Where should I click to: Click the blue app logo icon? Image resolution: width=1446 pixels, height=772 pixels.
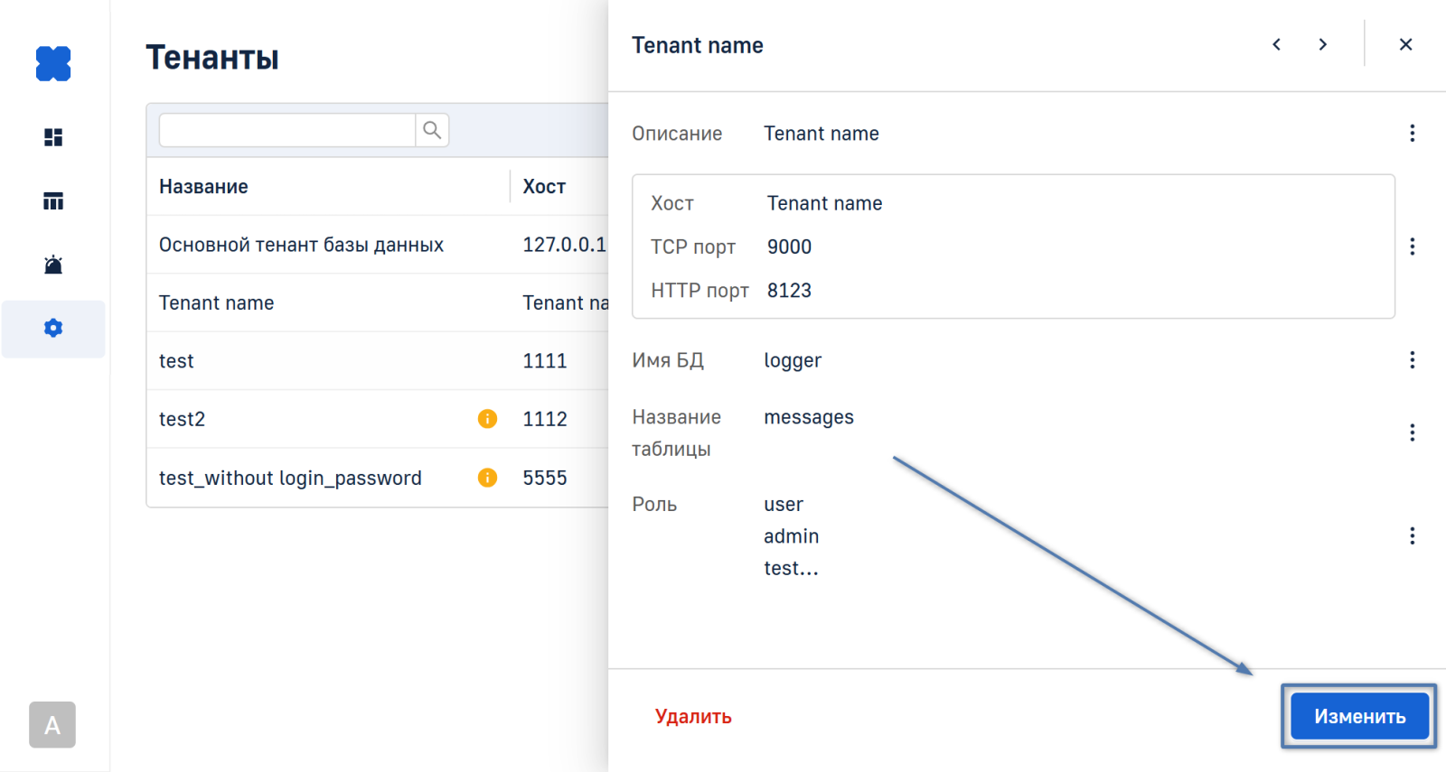(53, 63)
